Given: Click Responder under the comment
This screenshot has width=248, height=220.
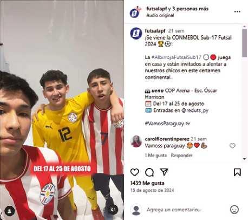Looking at the screenshot, I should [181, 156].
